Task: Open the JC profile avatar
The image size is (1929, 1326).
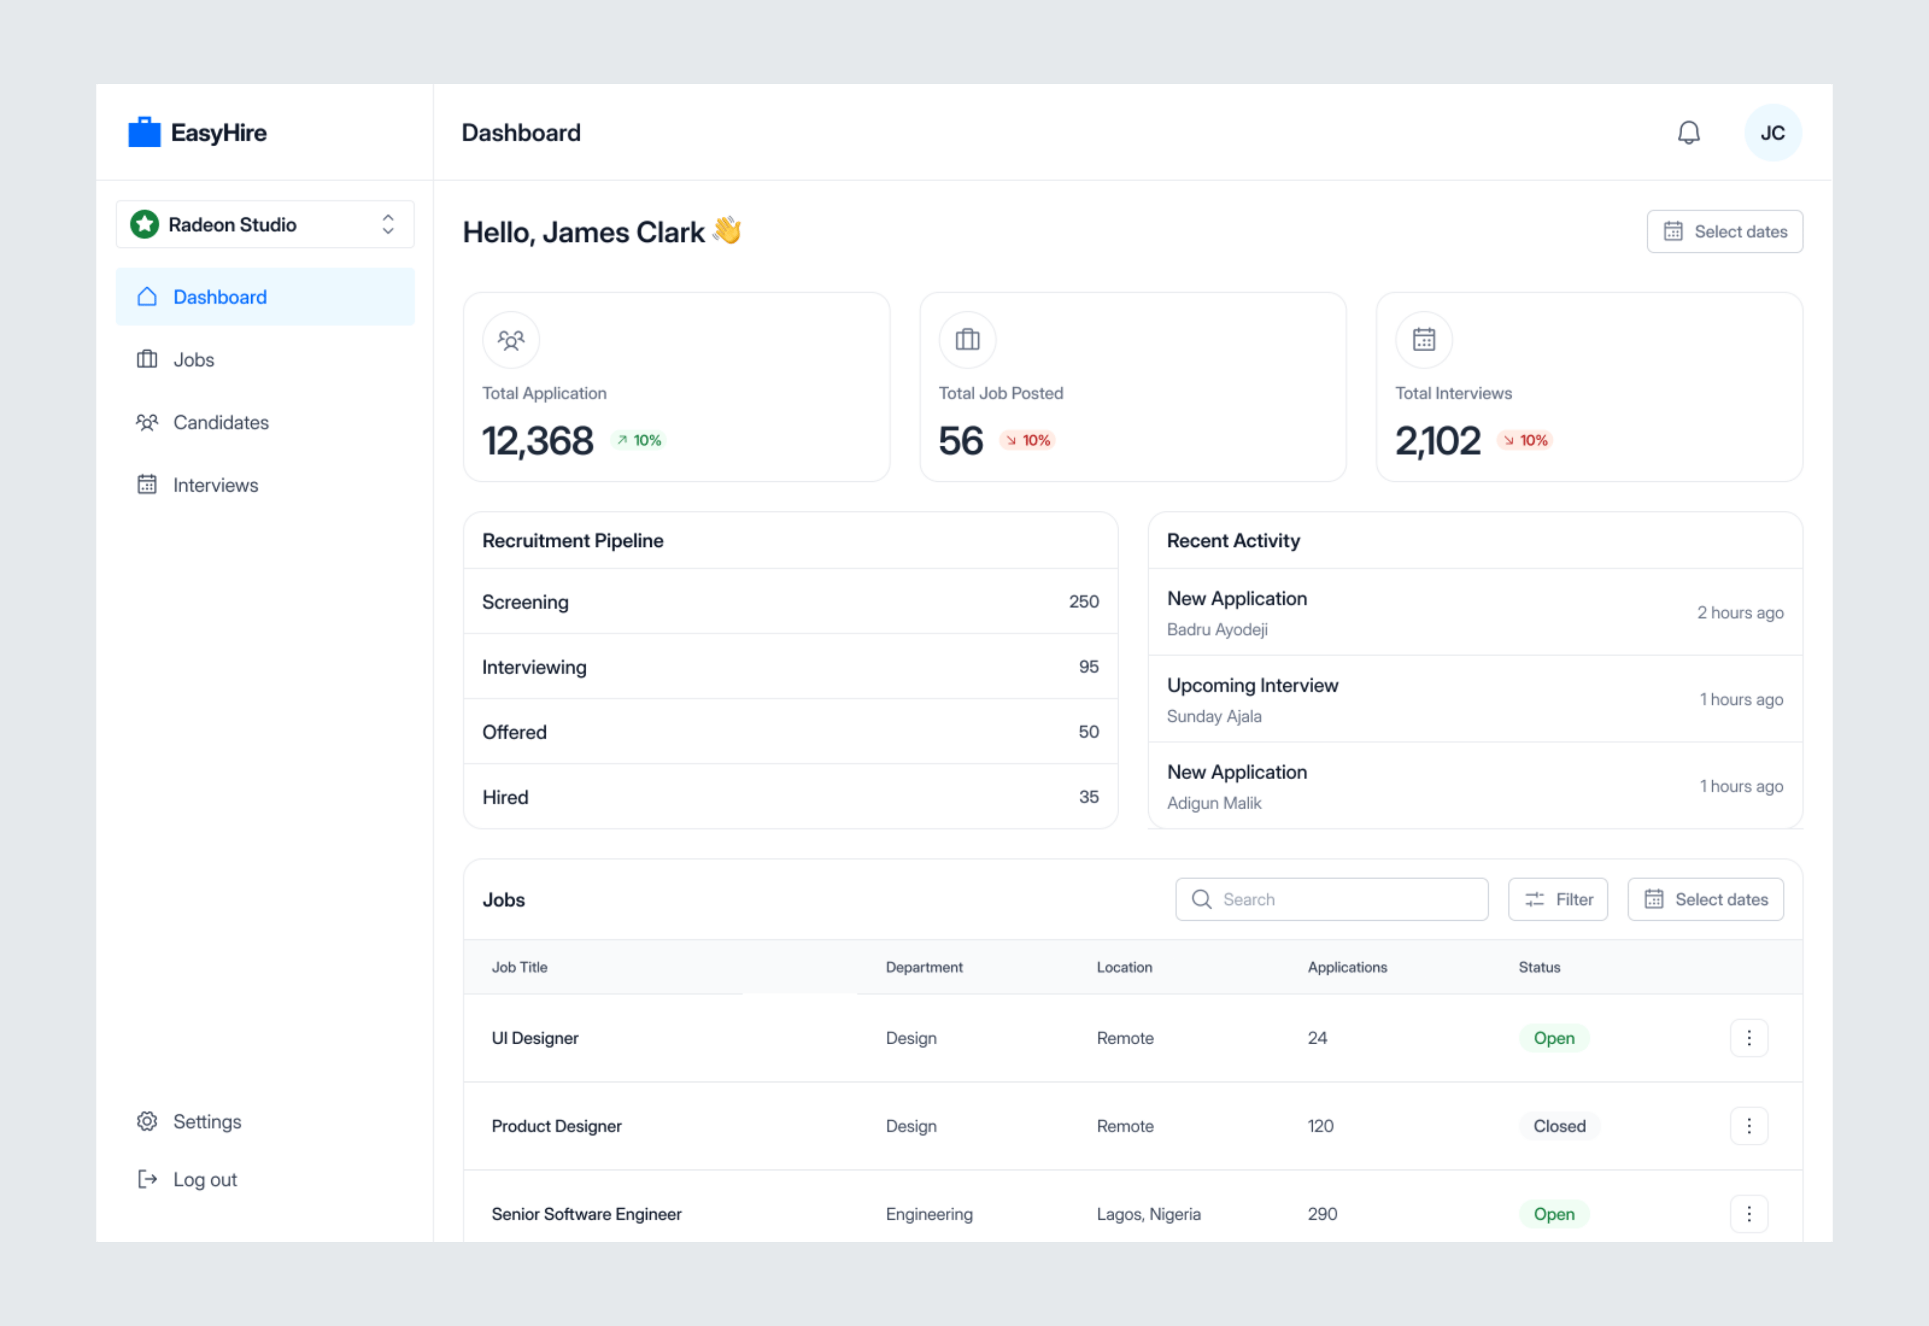Action: 1773,133
